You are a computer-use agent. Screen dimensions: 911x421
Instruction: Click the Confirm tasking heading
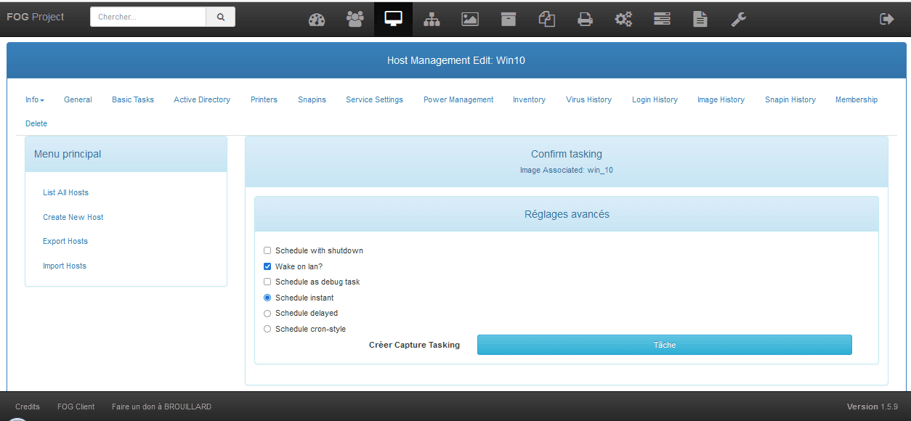[567, 154]
